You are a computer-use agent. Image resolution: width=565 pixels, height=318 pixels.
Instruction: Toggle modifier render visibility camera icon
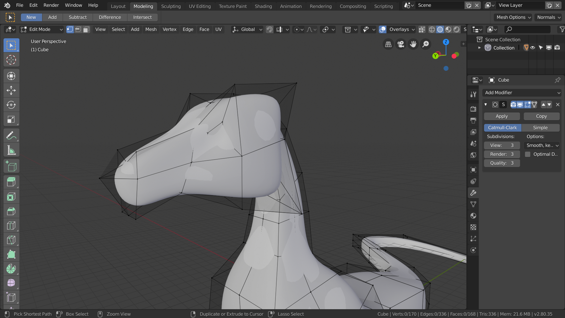point(513,105)
